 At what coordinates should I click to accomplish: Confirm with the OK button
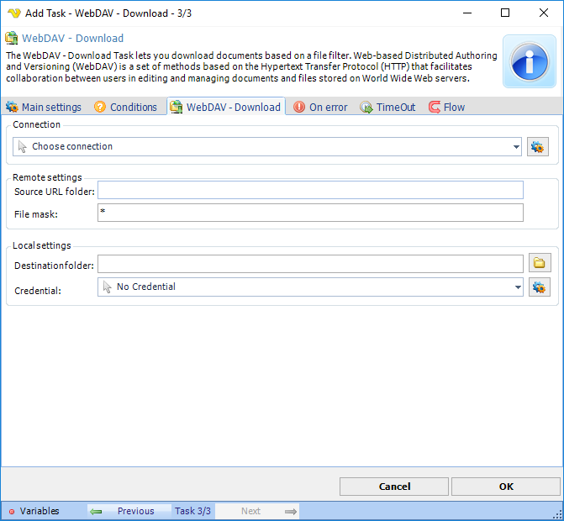tap(506, 487)
